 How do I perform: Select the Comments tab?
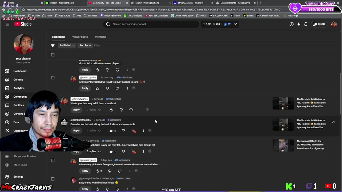[59, 37]
